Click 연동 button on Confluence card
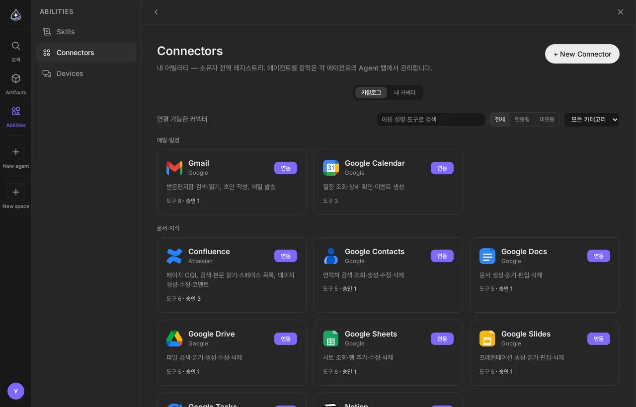The image size is (636, 407). (286, 256)
